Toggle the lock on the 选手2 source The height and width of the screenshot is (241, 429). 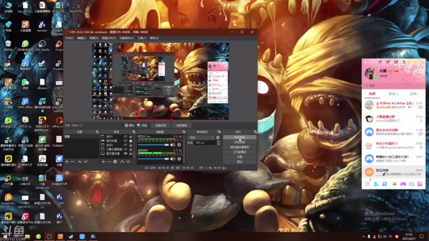click(131, 145)
